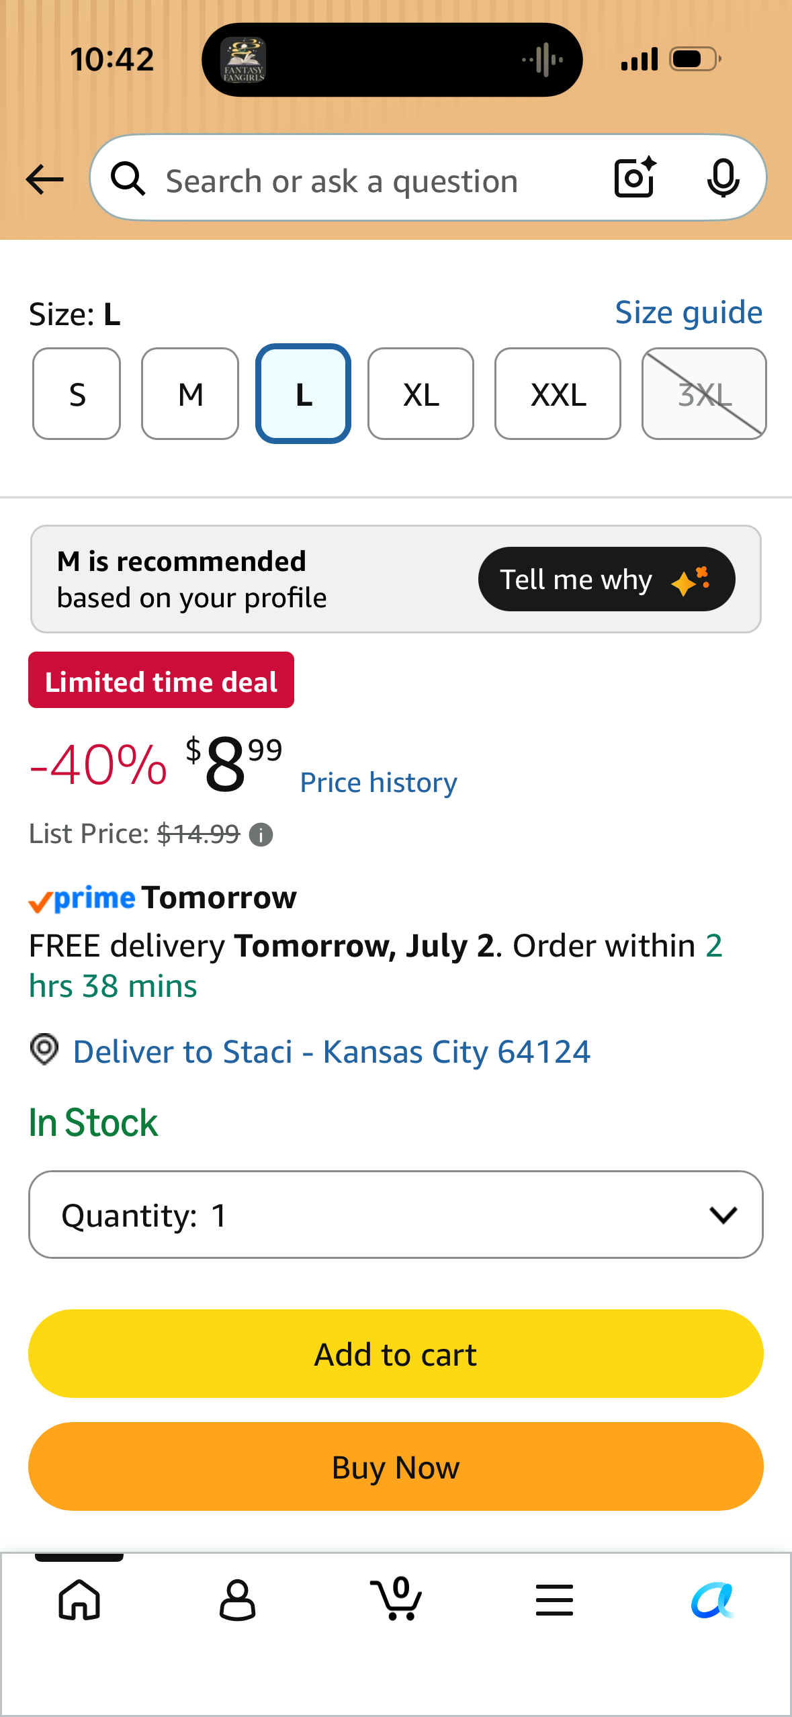Tap the List Price info icon
Screen dimensions: 792x1717
pyautogui.click(x=261, y=835)
